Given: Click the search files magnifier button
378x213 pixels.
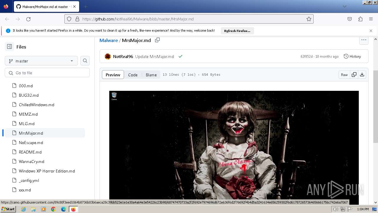Looking at the screenshot, I should click(x=85, y=61).
